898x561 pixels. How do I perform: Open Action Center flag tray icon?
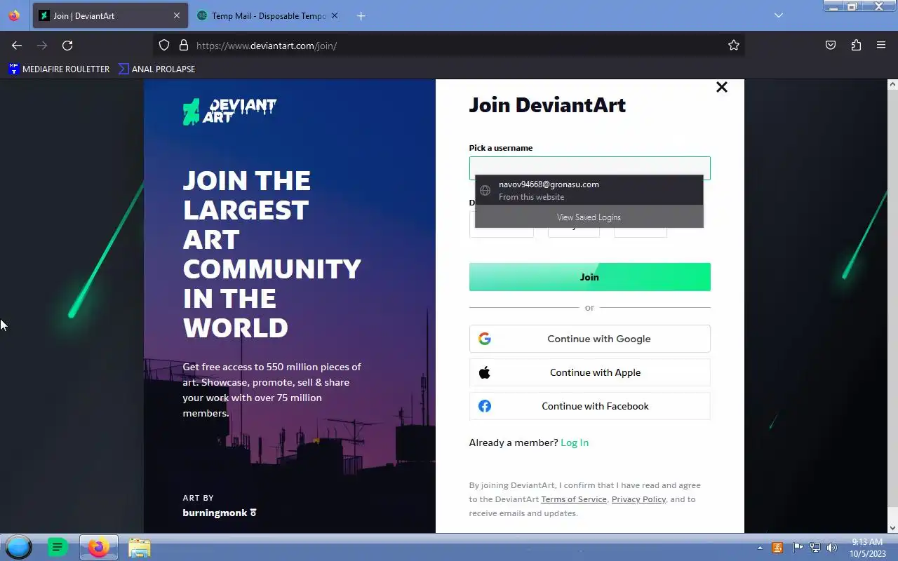(798, 548)
